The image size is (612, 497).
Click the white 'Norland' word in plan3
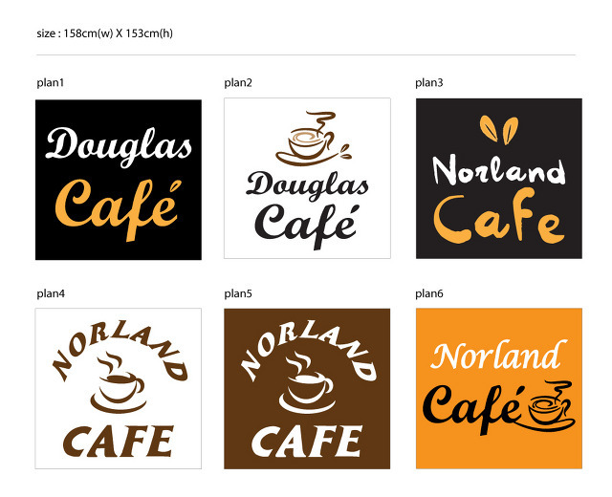tap(499, 170)
